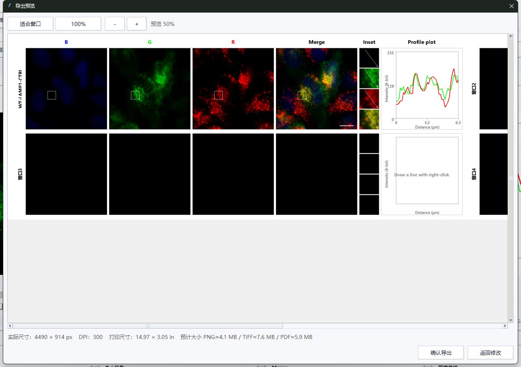
Task: Click the 窗口2 black image panel
Action: pyautogui.click(x=493, y=89)
